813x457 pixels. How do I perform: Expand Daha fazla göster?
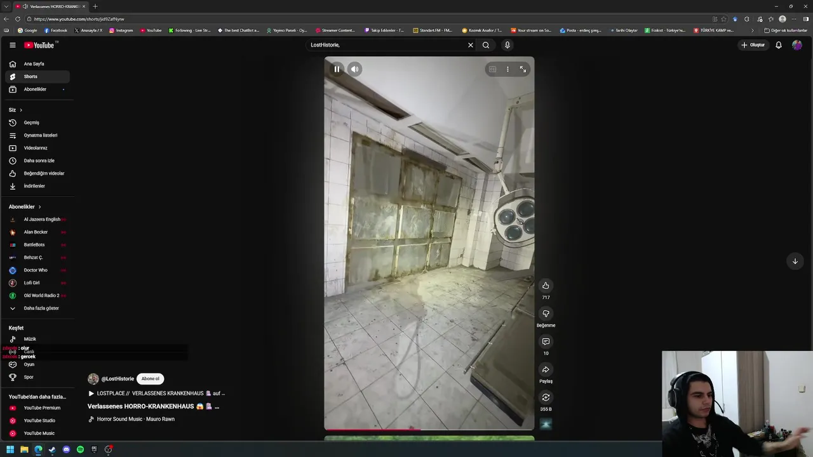point(37,308)
